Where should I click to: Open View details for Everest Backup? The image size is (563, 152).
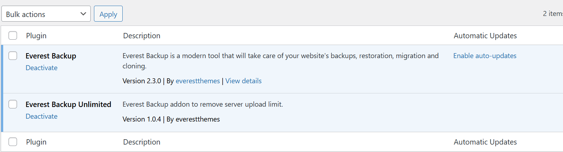244,81
